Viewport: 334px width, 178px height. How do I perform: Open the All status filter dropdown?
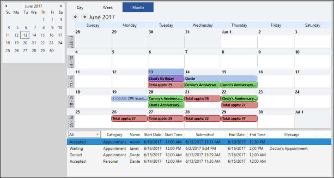point(85,134)
